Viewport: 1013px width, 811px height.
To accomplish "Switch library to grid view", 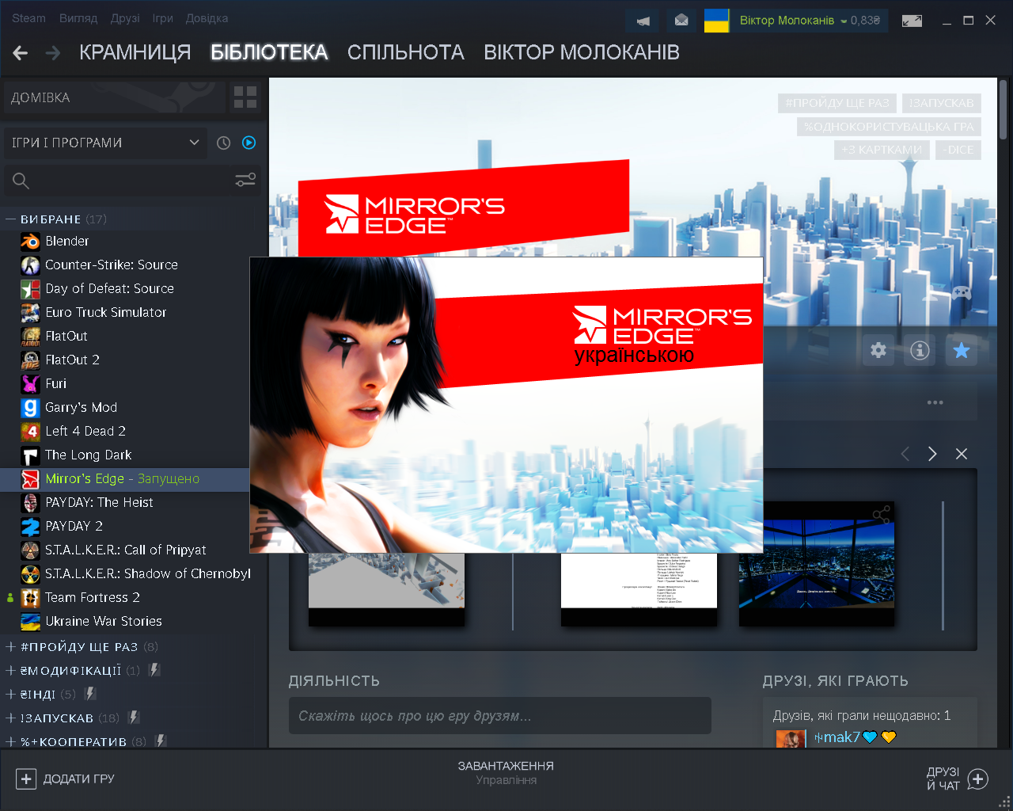I will (245, 97).
